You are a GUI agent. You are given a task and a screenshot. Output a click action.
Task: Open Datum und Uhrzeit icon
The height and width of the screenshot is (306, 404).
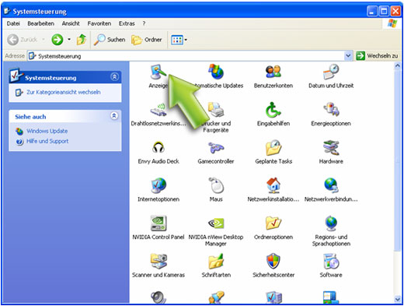(331, 72)
